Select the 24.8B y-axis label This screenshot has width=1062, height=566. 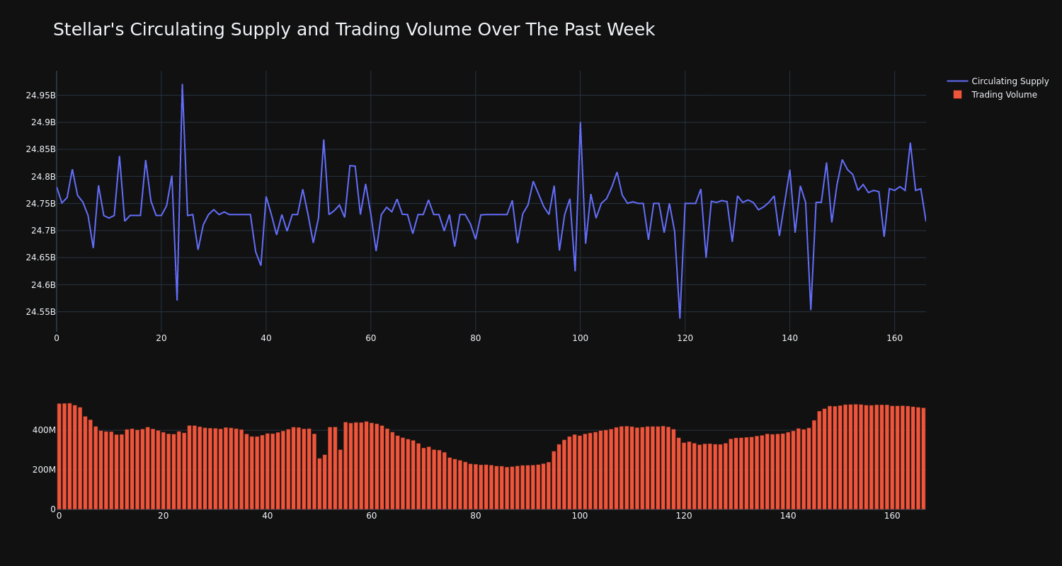point(43,177)
